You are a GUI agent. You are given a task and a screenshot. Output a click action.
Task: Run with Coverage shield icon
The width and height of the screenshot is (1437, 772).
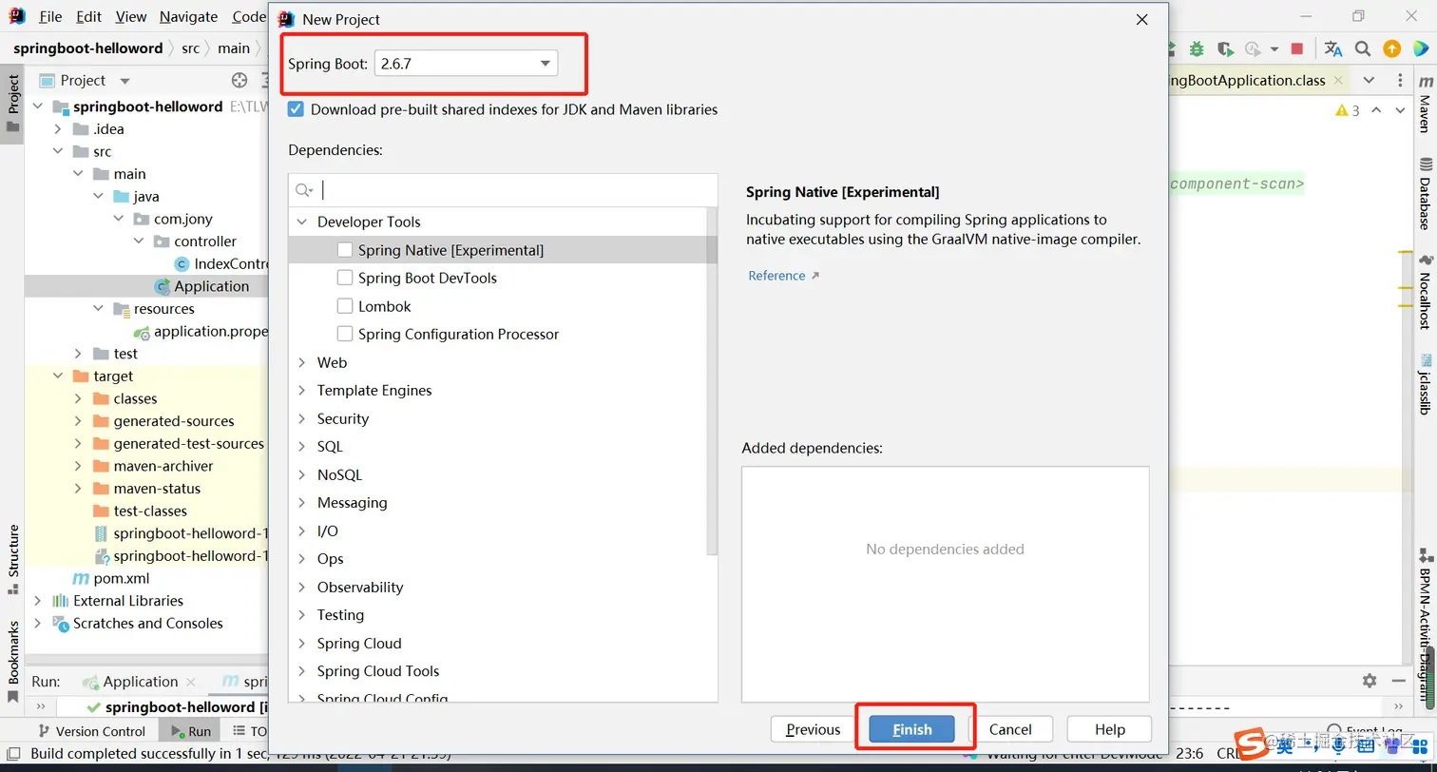click(x=1225, y=48)
